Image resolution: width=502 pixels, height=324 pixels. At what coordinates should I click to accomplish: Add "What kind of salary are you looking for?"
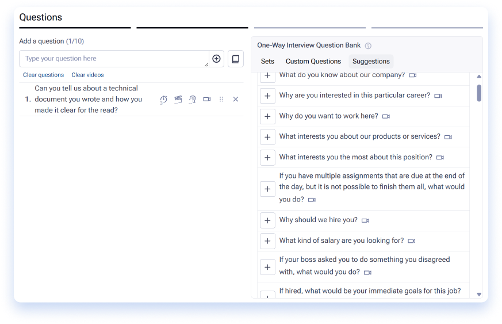pyautogui.click(x=267, y=241)
